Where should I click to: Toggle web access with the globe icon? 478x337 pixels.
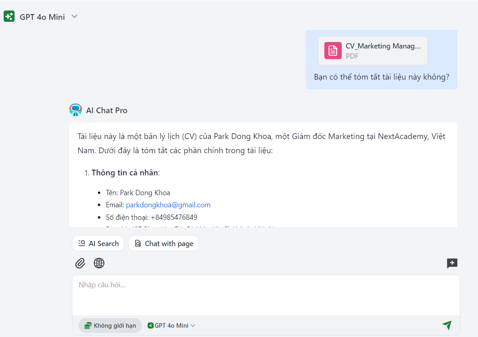(x=99, y=263)
